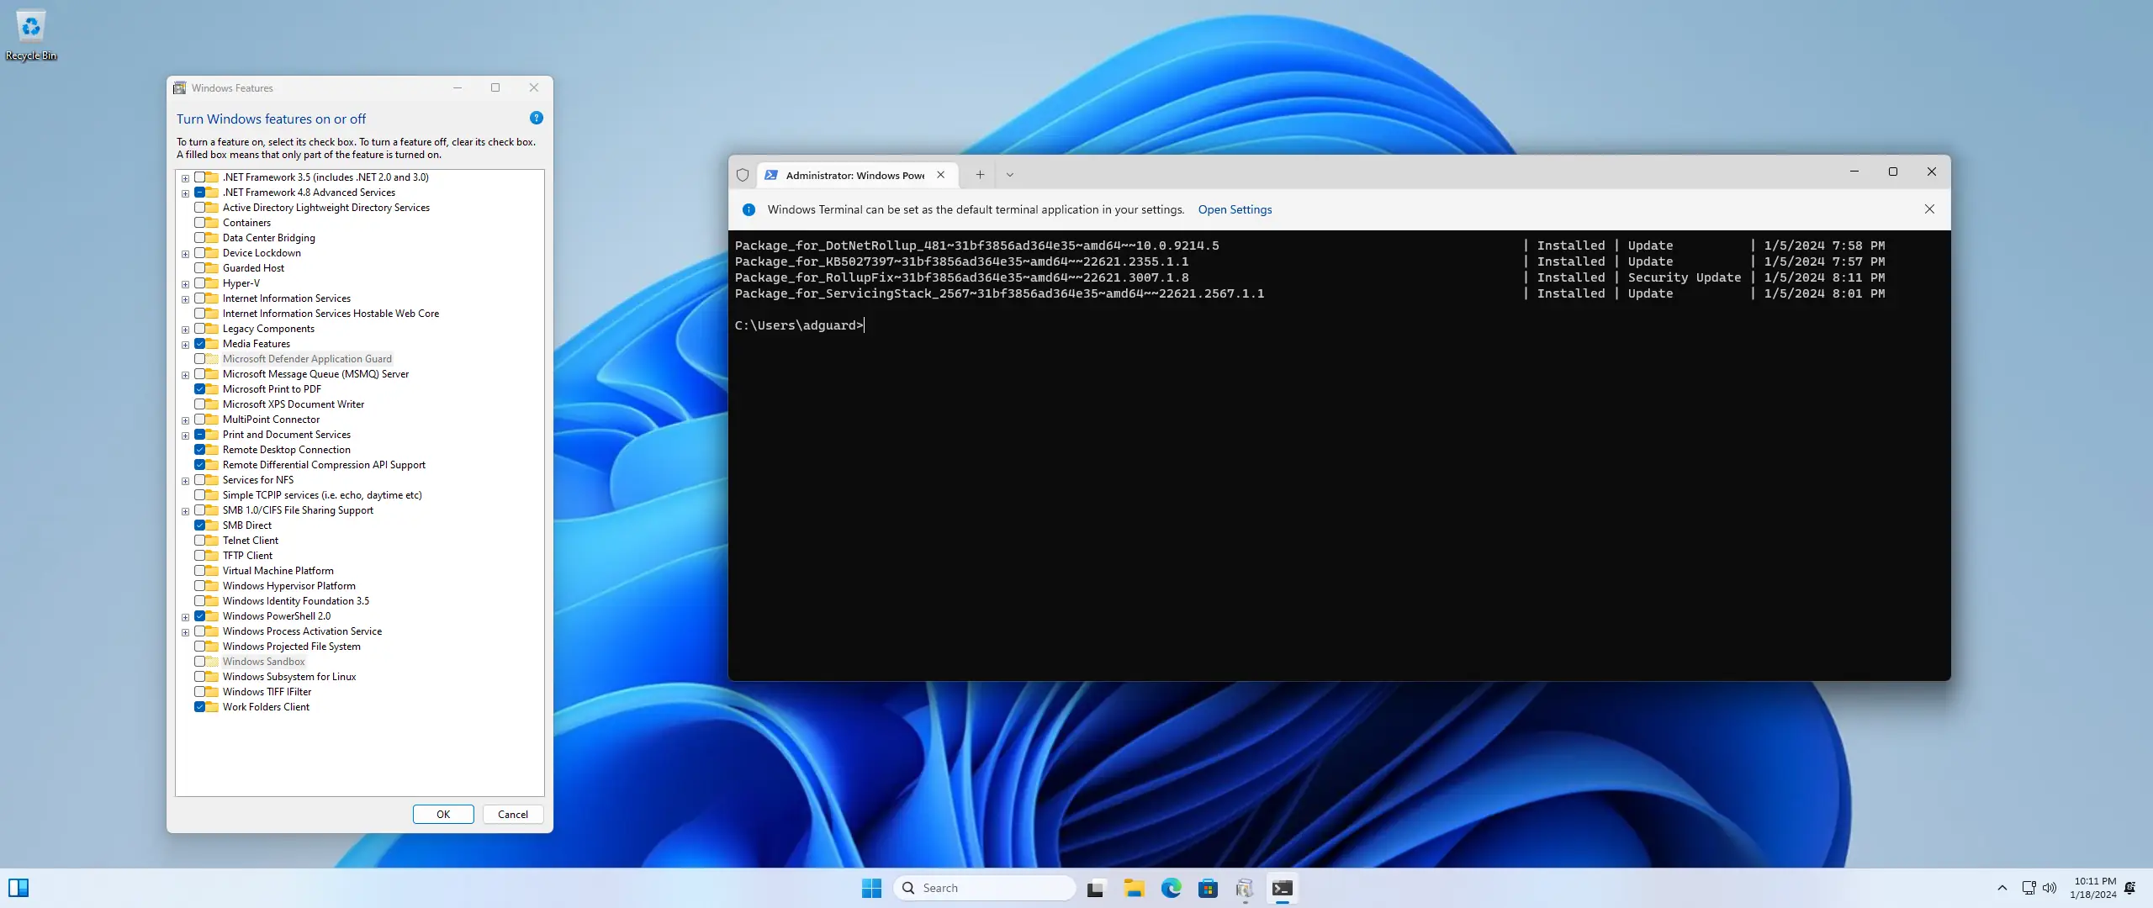Dismiss the default terminal info banner
The image size is (2153, 908).
1929,209
